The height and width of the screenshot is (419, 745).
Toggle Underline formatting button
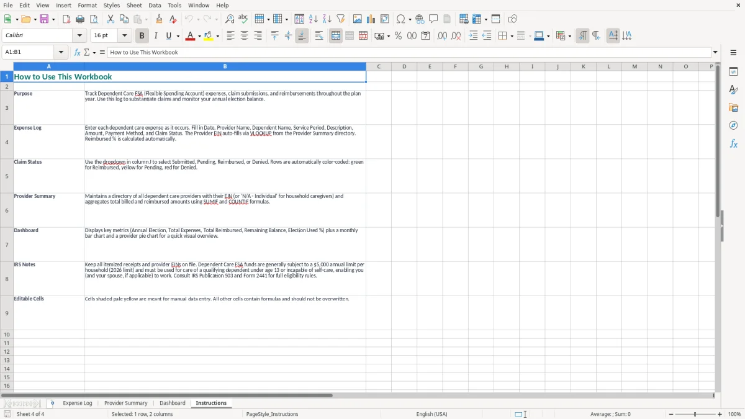[169, 36]
